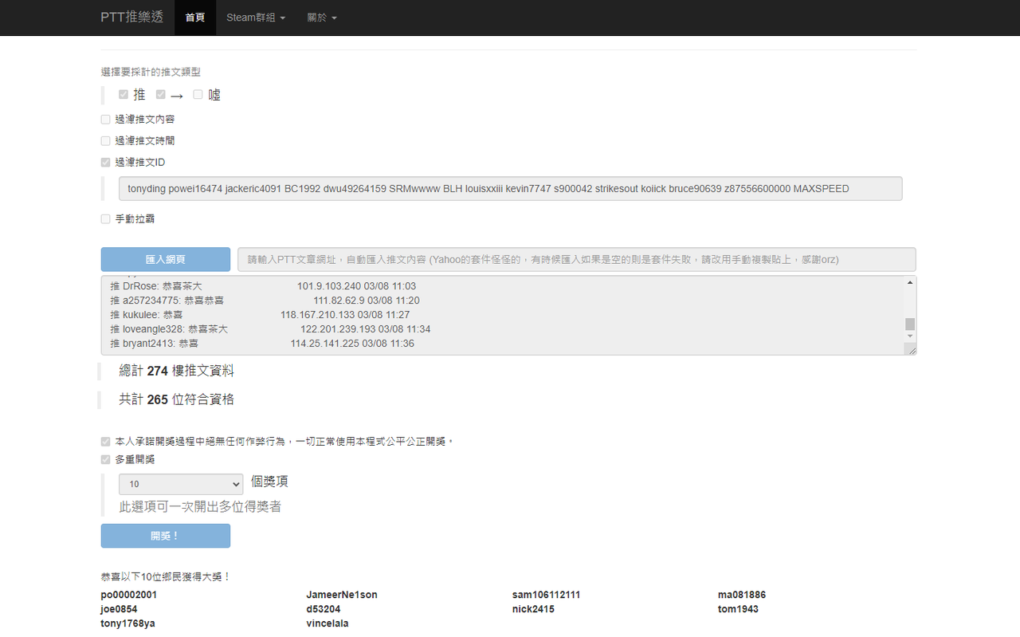
Task: Click the 恭喜以下10位鄉民獲得大獎 heading
Action: 166,576
